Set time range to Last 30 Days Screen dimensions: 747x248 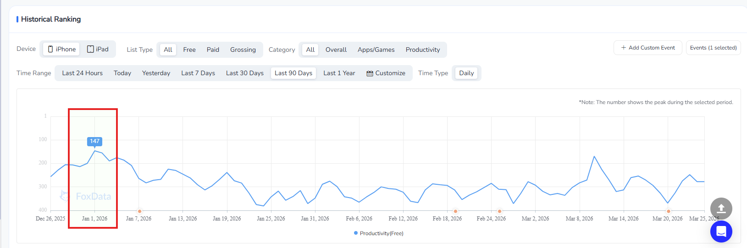244,73
